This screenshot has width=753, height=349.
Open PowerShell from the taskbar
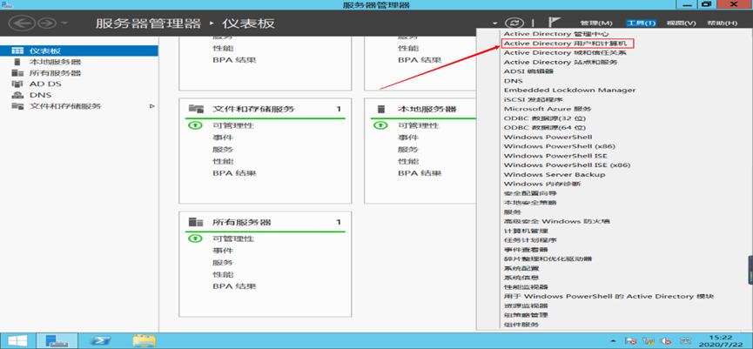point(101,340)
